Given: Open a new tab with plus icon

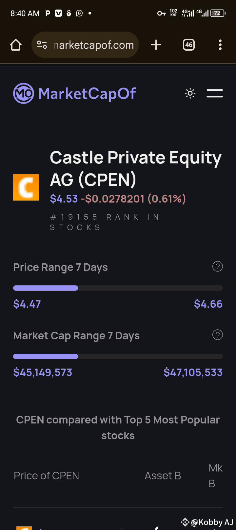Looking at the screenshot, I should (x=156, y=45).
